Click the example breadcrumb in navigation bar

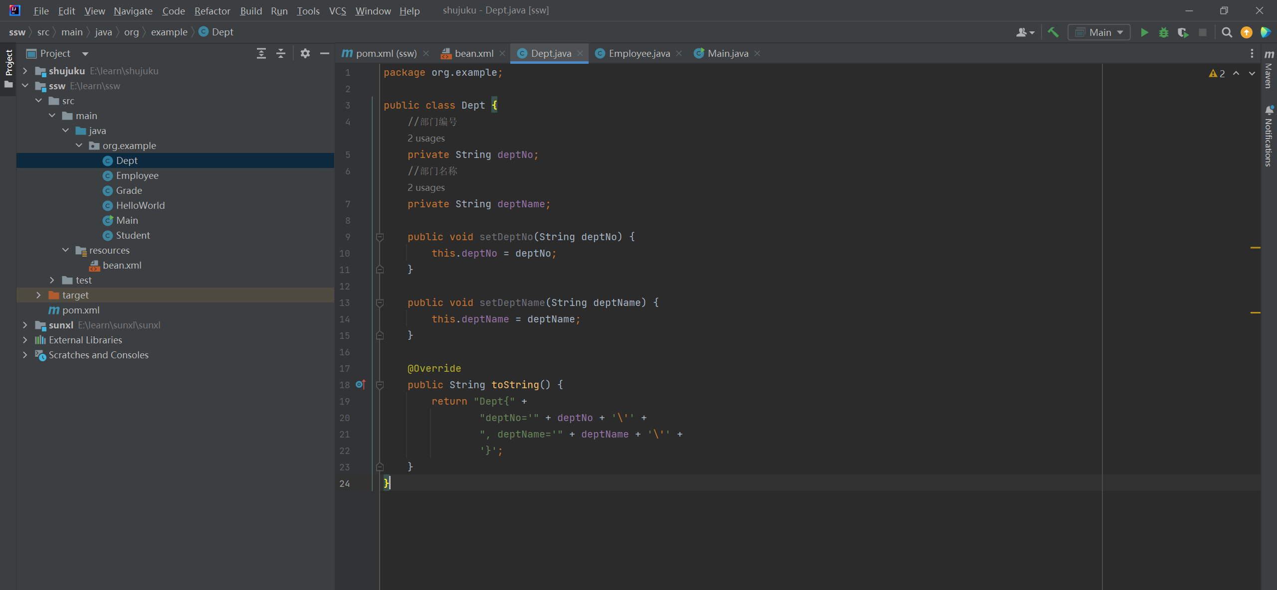click(169, 32)
